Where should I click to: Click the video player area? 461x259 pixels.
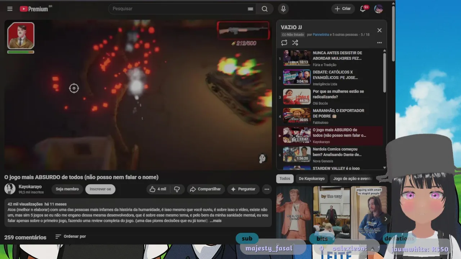click(x=138, y=95)
